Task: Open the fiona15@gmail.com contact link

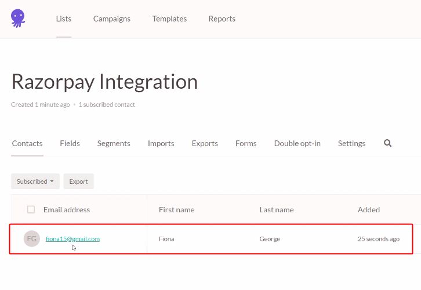Action: pos(72,239)
